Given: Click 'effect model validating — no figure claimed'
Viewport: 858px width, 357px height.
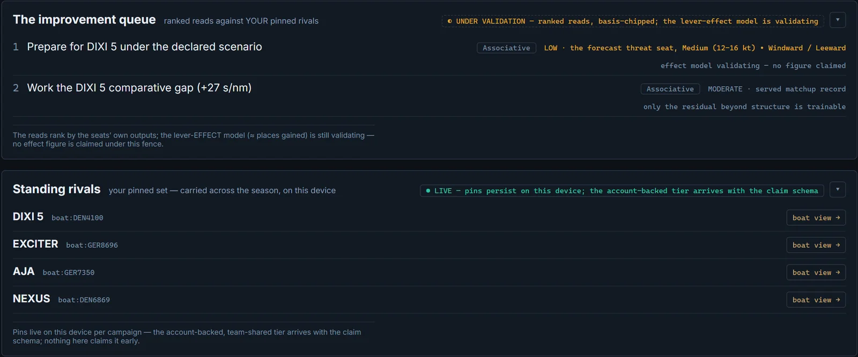Looking at the screenshot, I should tap(753, 66).
